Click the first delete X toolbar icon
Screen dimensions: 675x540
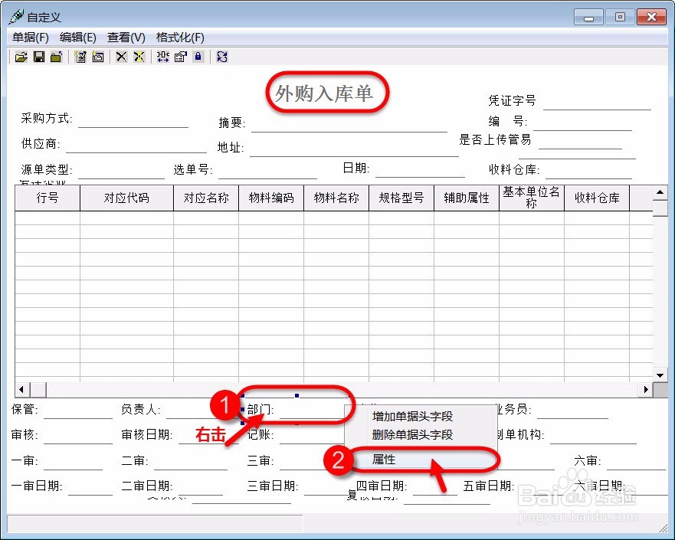coord(120,56)
